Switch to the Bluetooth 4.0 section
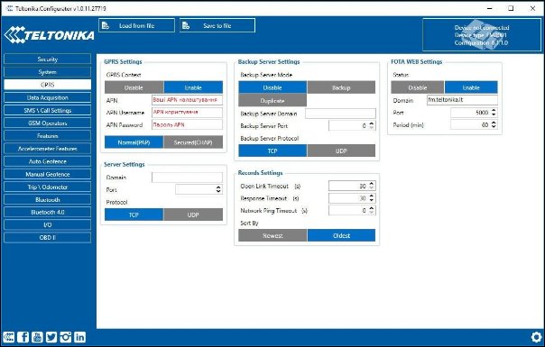545x347 pixels. click(x=48, y=212)
